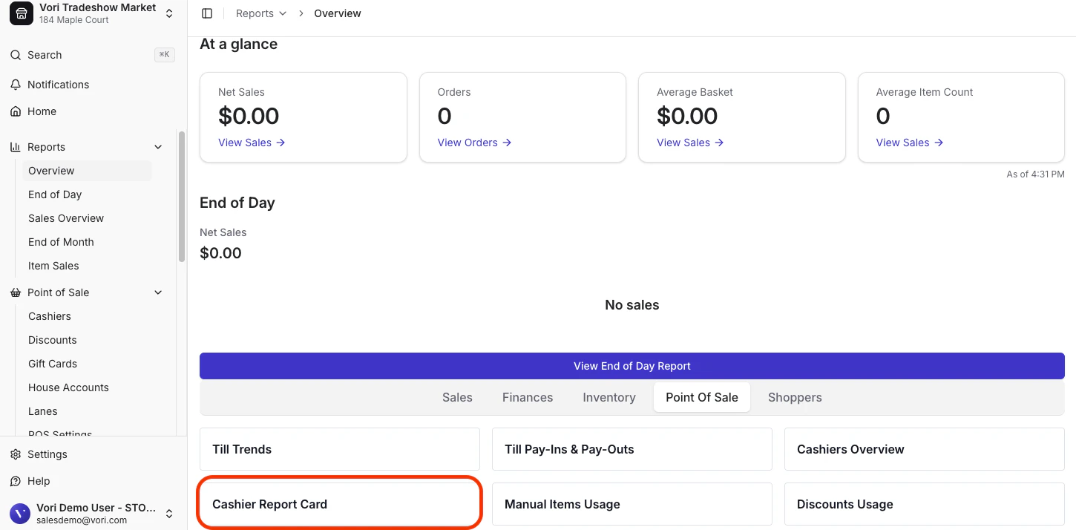
Task: Switch to the Inventory tab
Action: click(x=609, y=398)
